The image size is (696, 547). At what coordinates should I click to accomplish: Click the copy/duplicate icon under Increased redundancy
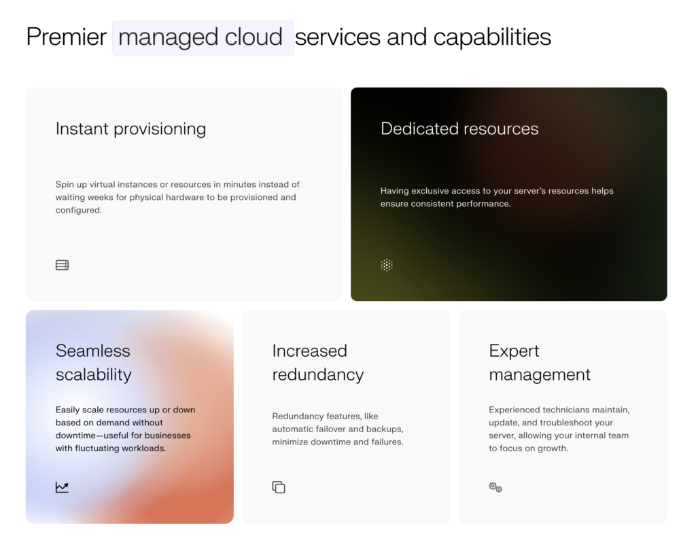(x=279, y=487)
